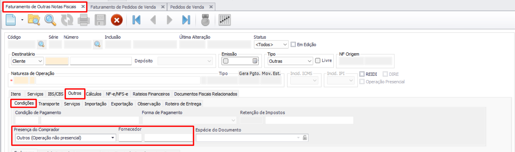Switch to the Cálculos tab

click(94, 94)
